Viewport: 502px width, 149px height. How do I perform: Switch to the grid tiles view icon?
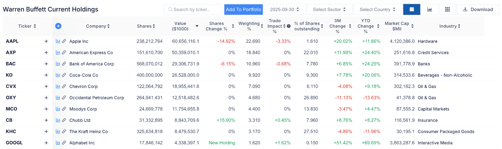(447, 9)
